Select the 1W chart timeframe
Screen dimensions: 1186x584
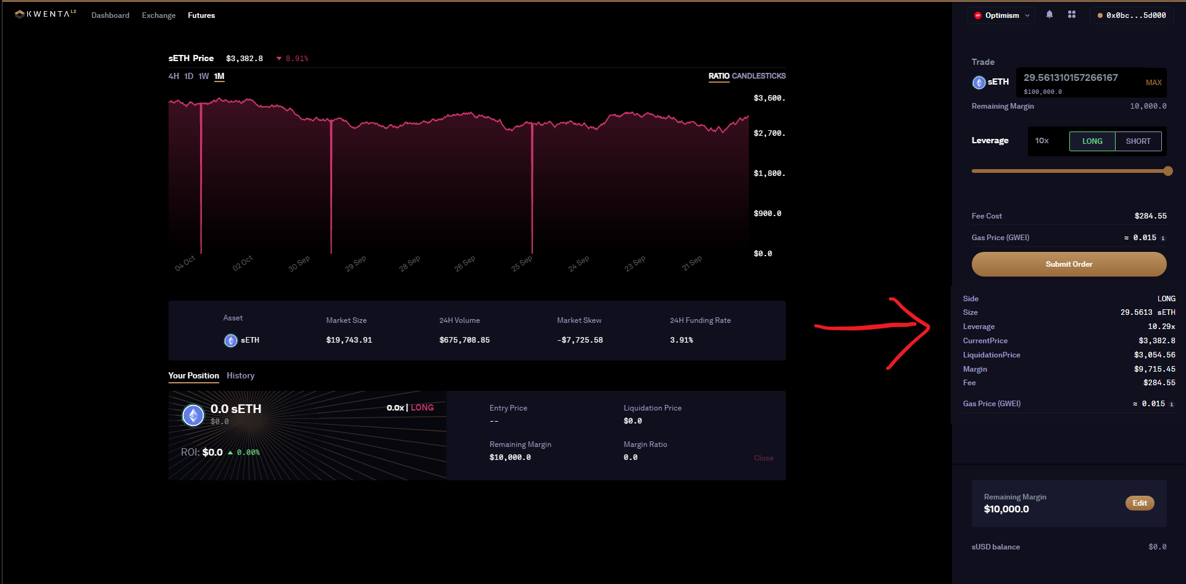pyautogui.click(x=204, y=77)
